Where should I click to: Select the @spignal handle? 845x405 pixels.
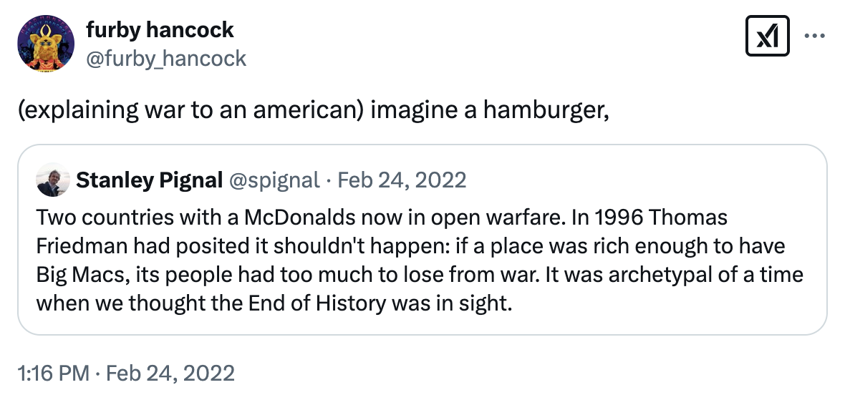tap(274, 180)
